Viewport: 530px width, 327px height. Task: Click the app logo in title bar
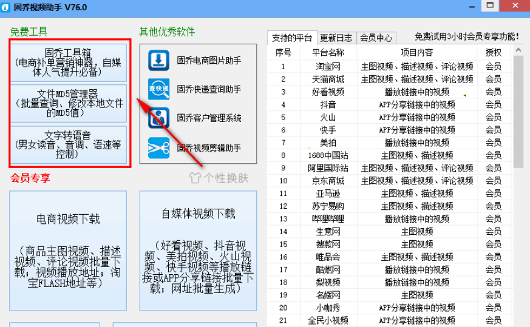5,7
